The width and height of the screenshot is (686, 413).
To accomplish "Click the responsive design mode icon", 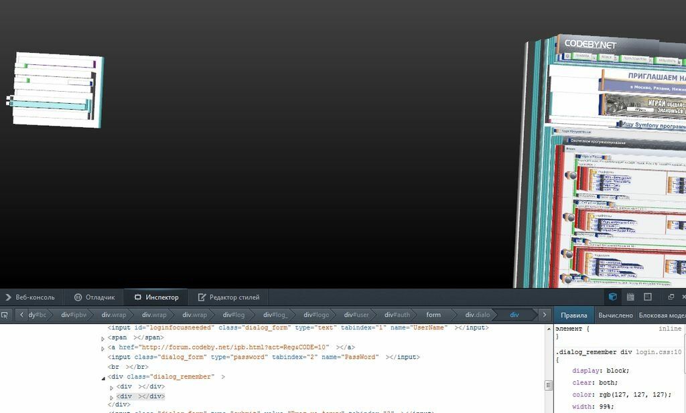I will coord(648,297).
